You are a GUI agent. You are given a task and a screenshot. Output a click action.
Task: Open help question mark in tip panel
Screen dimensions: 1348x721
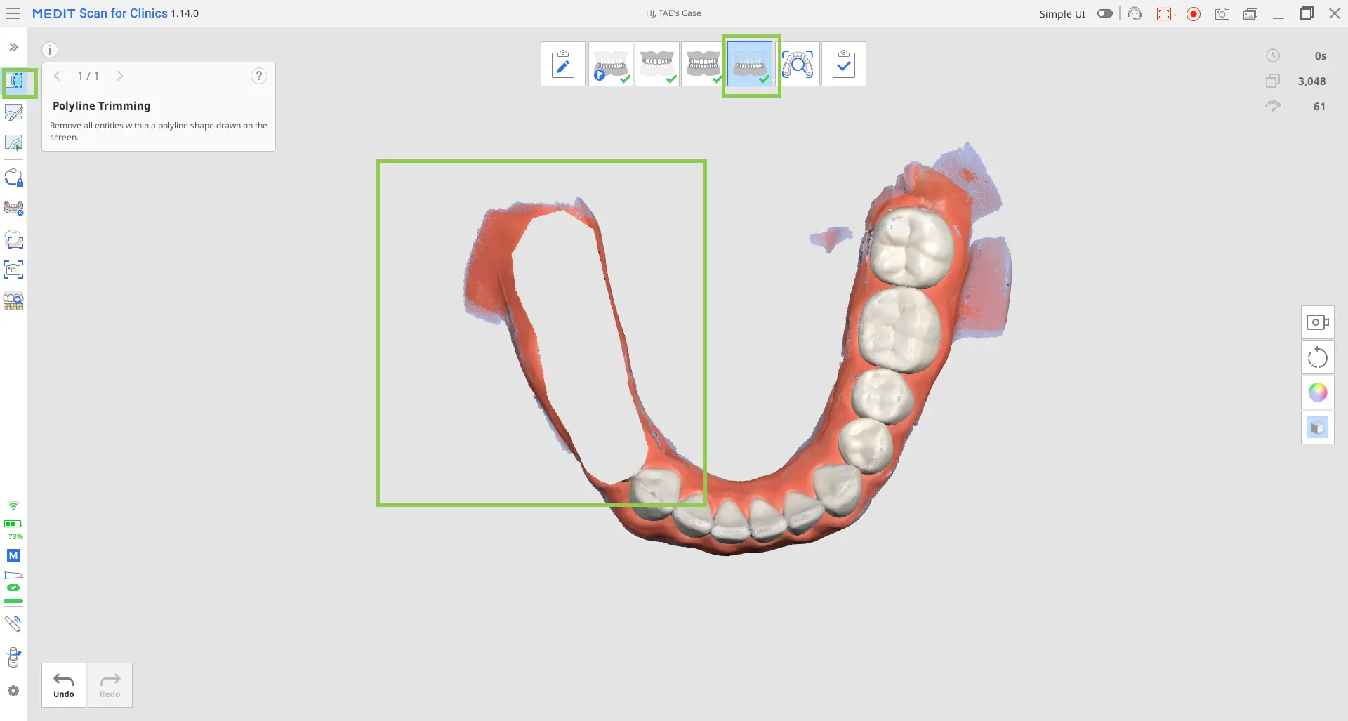[x=259, y=76]
